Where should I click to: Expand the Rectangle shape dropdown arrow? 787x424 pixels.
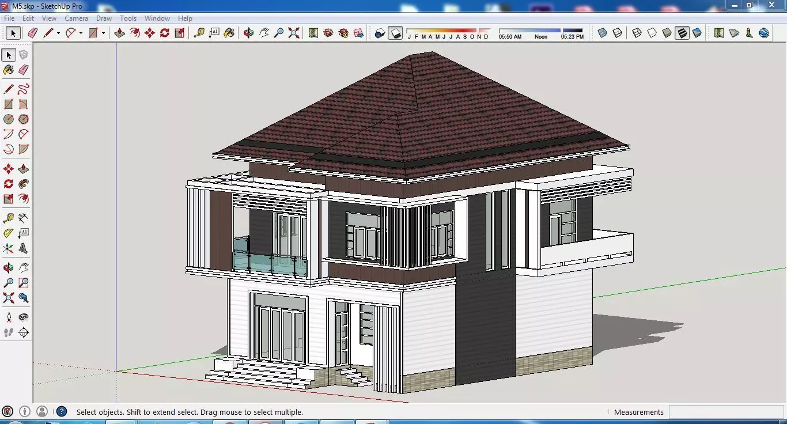[x=103, y=33]
